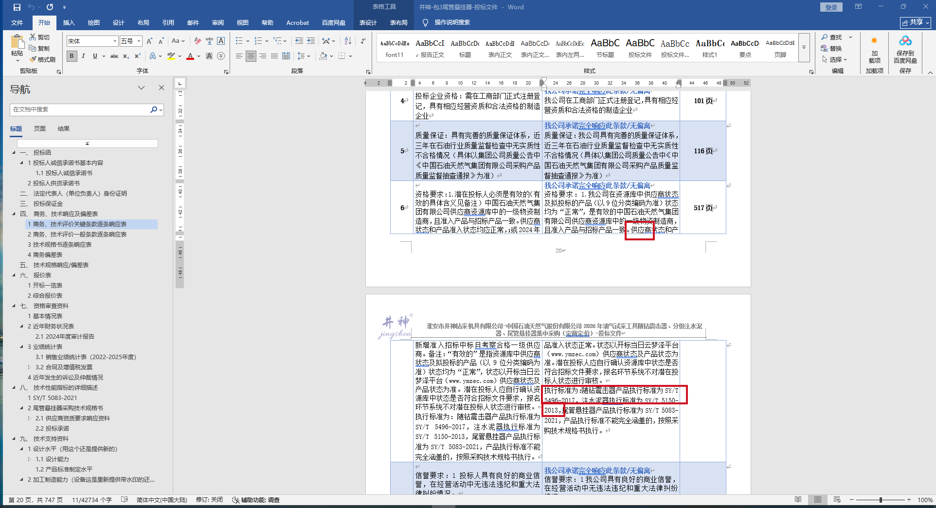Switch to print layout view in status bar

point(818,500)
